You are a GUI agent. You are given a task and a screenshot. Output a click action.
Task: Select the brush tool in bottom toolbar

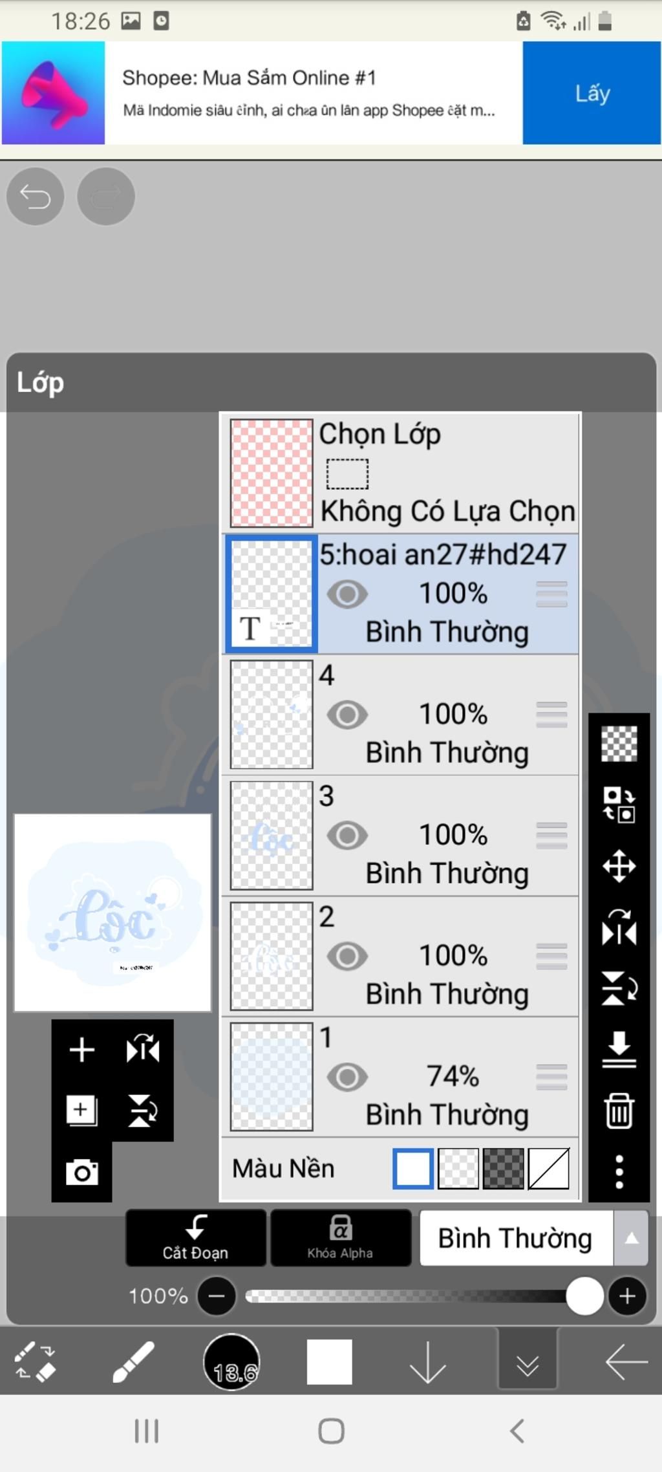[133, 1362]
